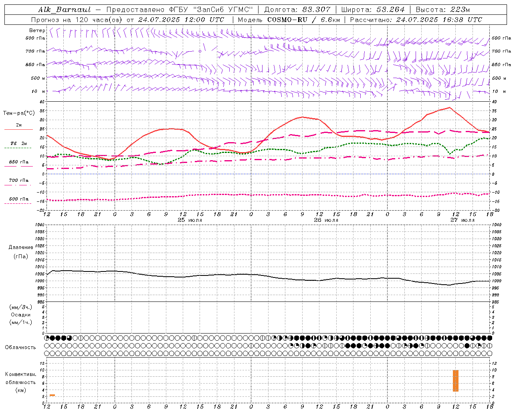
Task: Click the small orange convective bar near chart start
Action: click(52, 395)
